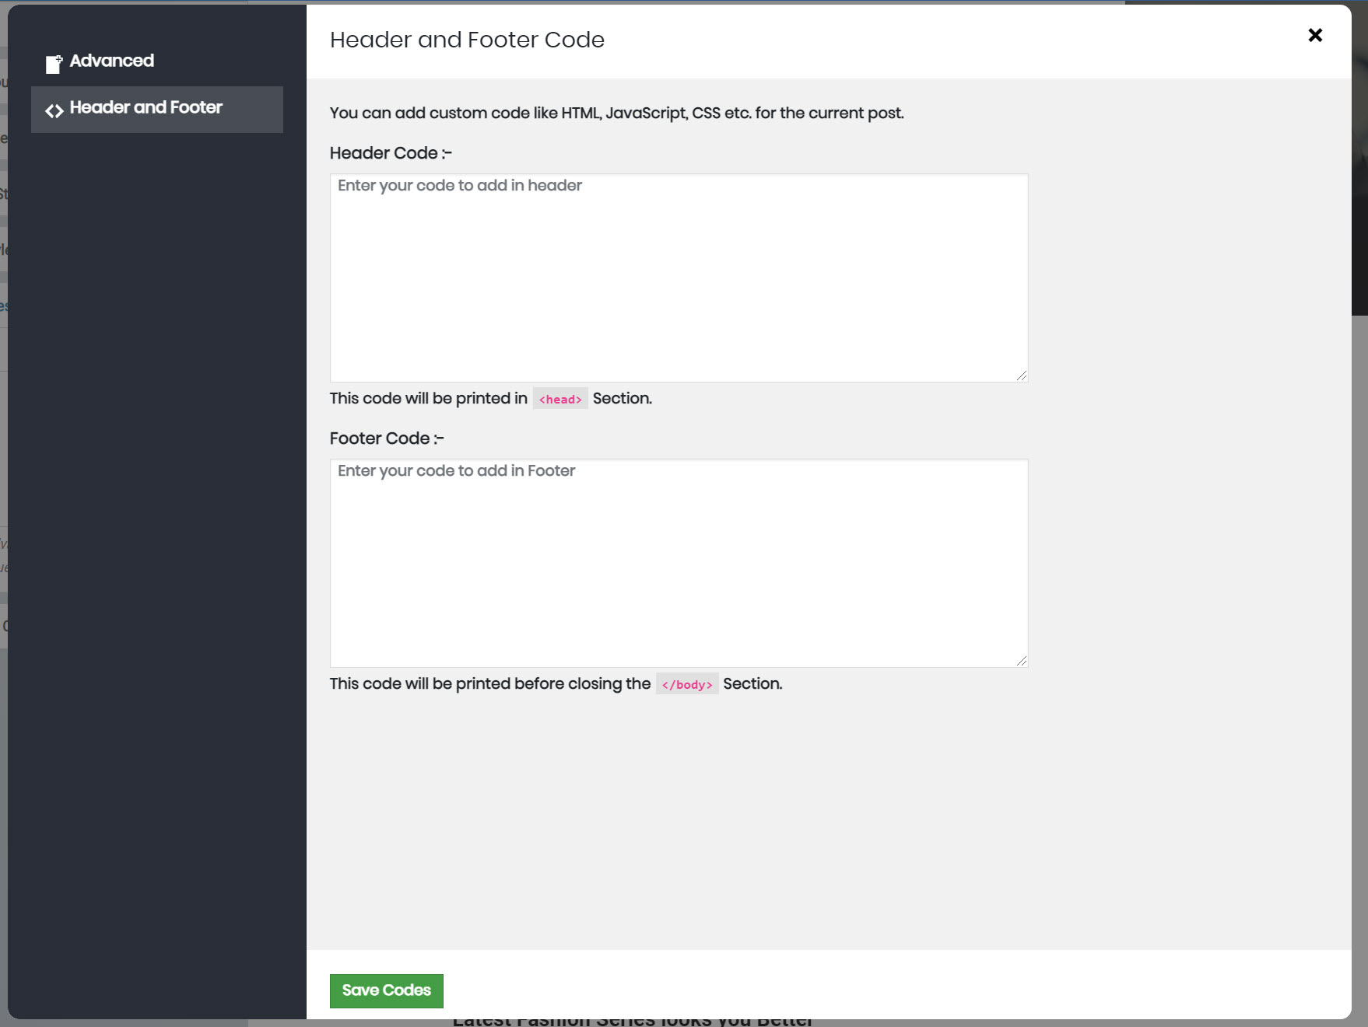
Task: Click 'Section.' text after the </body> tag
Action: (x=752, y=683)
